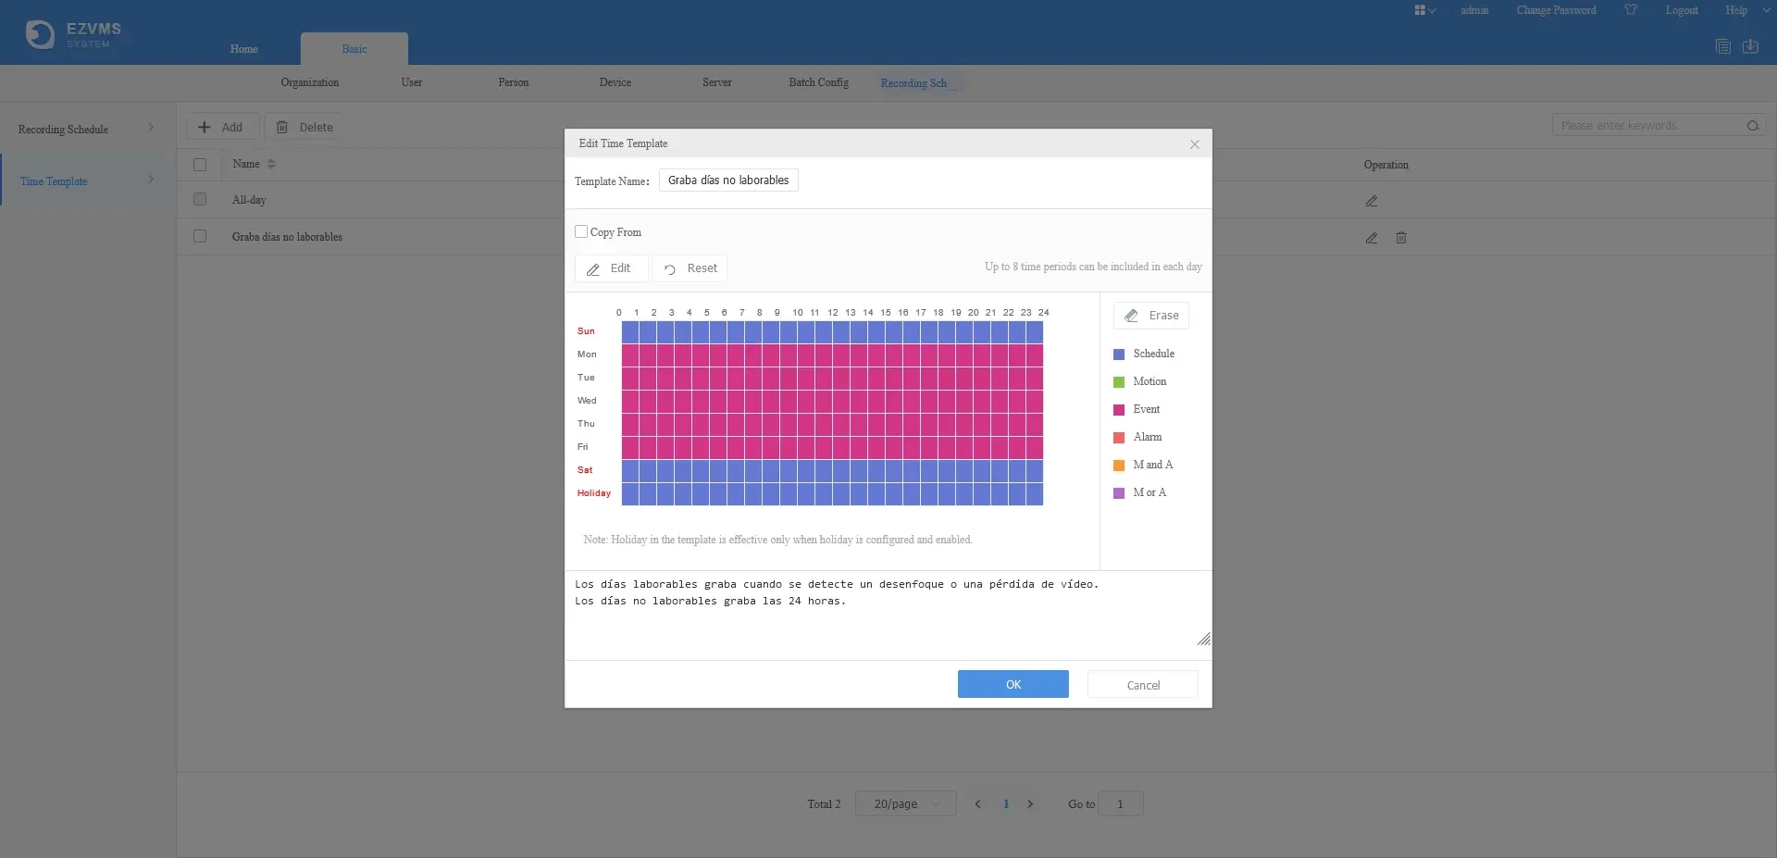The width and height of the screenshot is (1777, 858).
Task: Click the download icon in header
Action: (1750, 46)
